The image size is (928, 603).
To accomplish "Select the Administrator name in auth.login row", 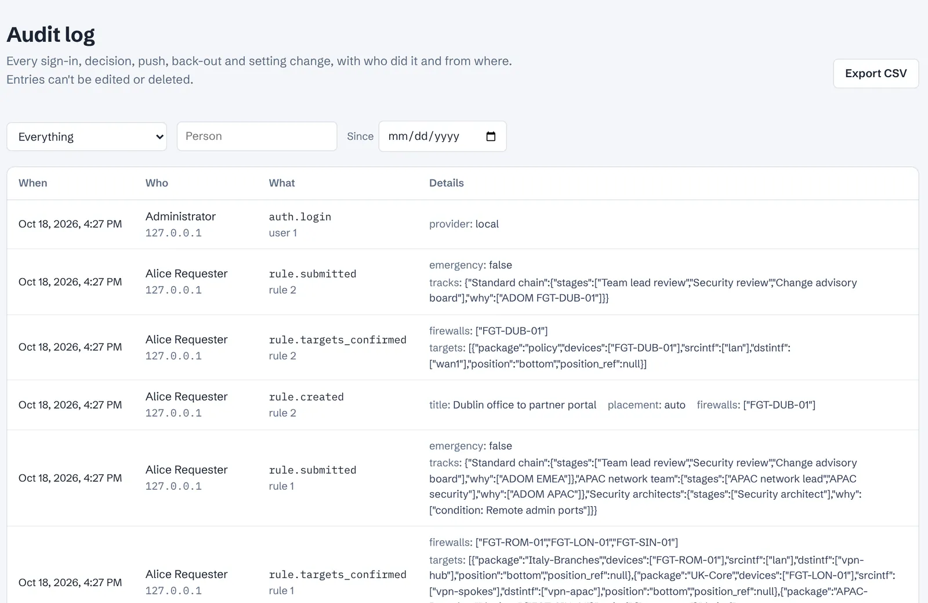I will tap(180, 216).
